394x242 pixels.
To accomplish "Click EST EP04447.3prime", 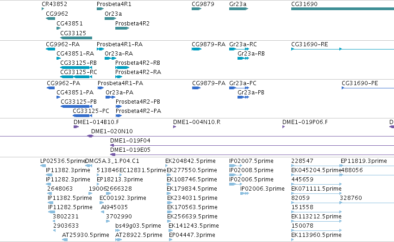I will [171, 240].
